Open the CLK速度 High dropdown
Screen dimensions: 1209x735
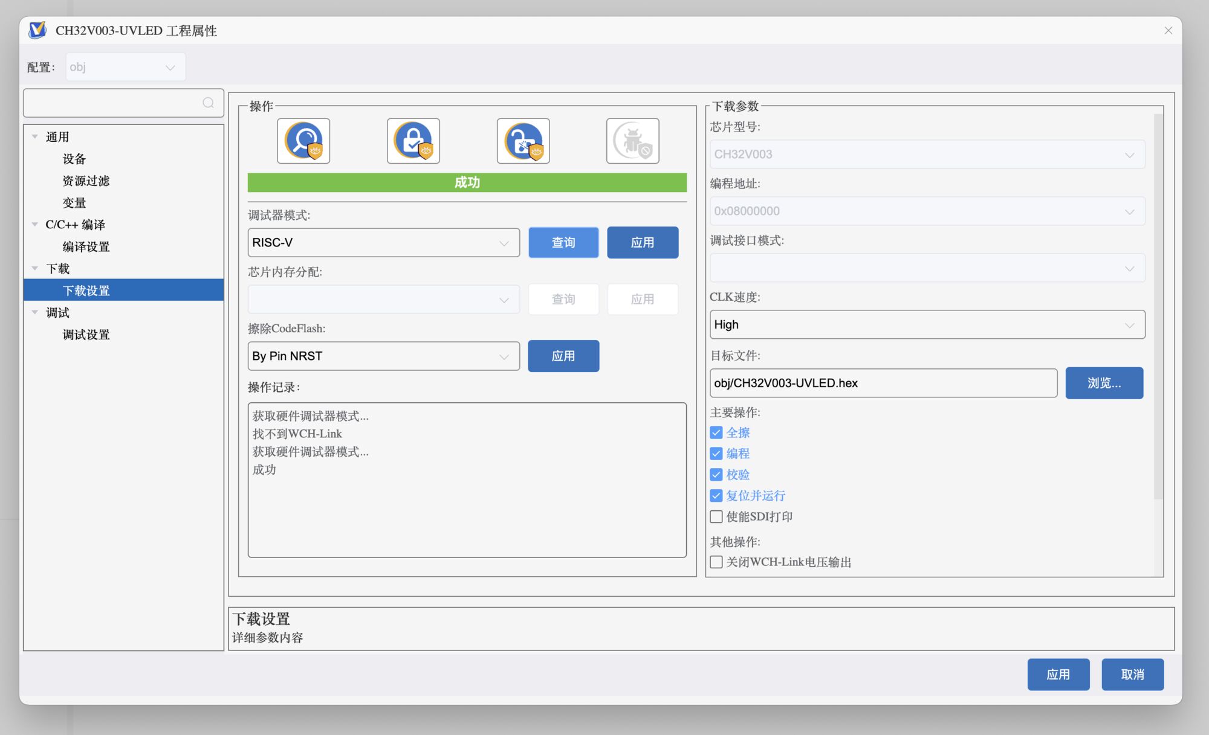pos(927,325)
